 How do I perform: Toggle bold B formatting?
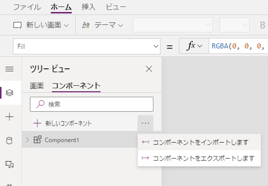263,25
